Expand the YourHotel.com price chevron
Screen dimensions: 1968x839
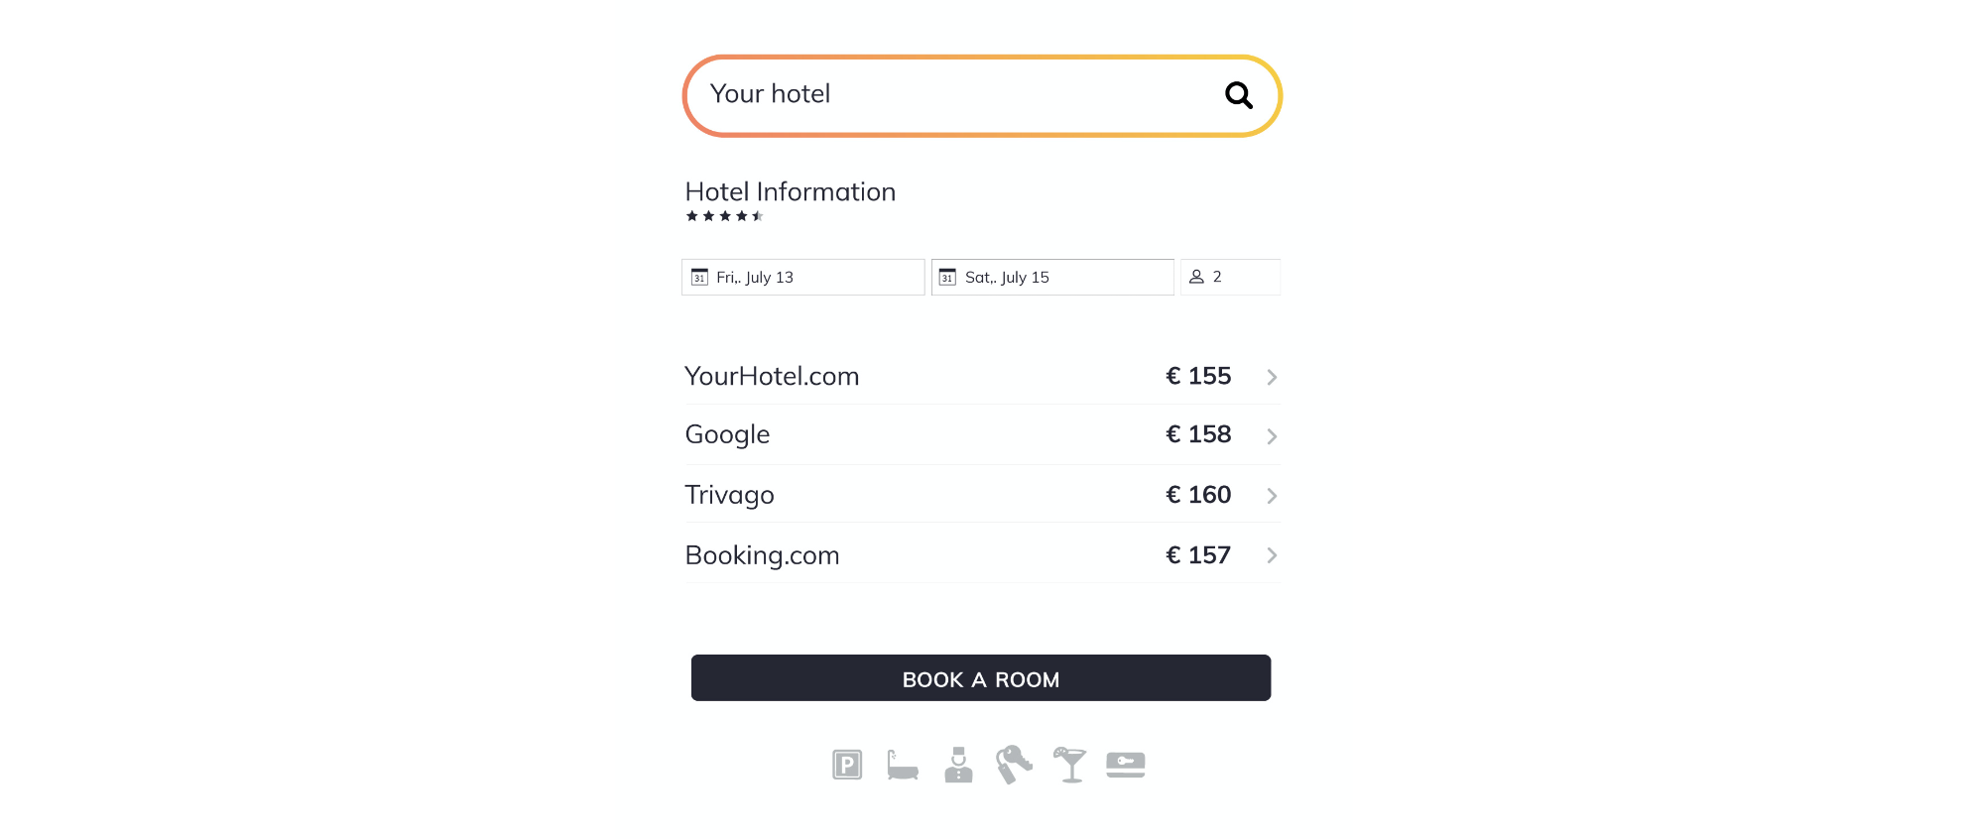pyautogui.click(x=1272, y=377)
